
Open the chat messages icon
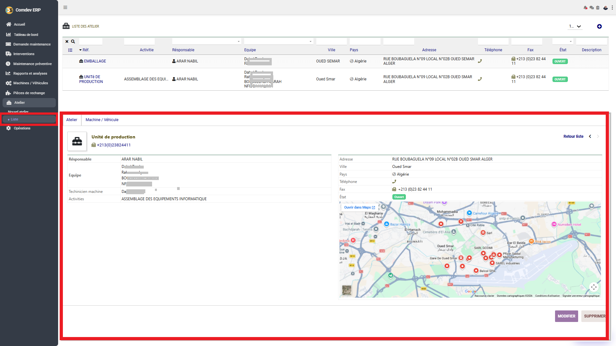tap(592, 8)
